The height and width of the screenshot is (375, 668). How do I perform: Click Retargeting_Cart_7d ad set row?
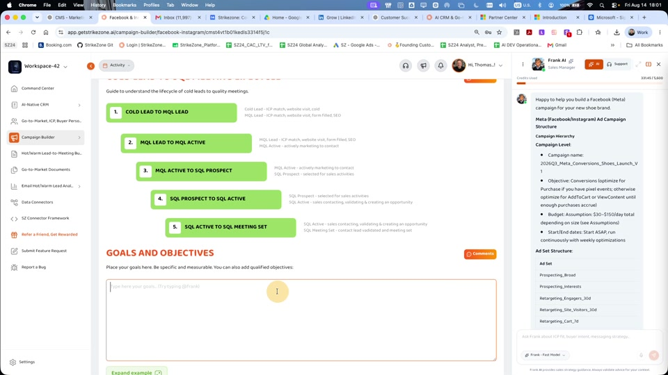click(x=588, y=322)
